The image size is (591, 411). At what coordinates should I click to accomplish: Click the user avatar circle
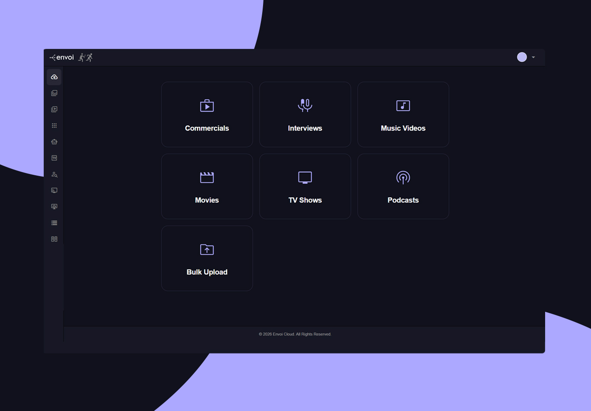point(522,57)
